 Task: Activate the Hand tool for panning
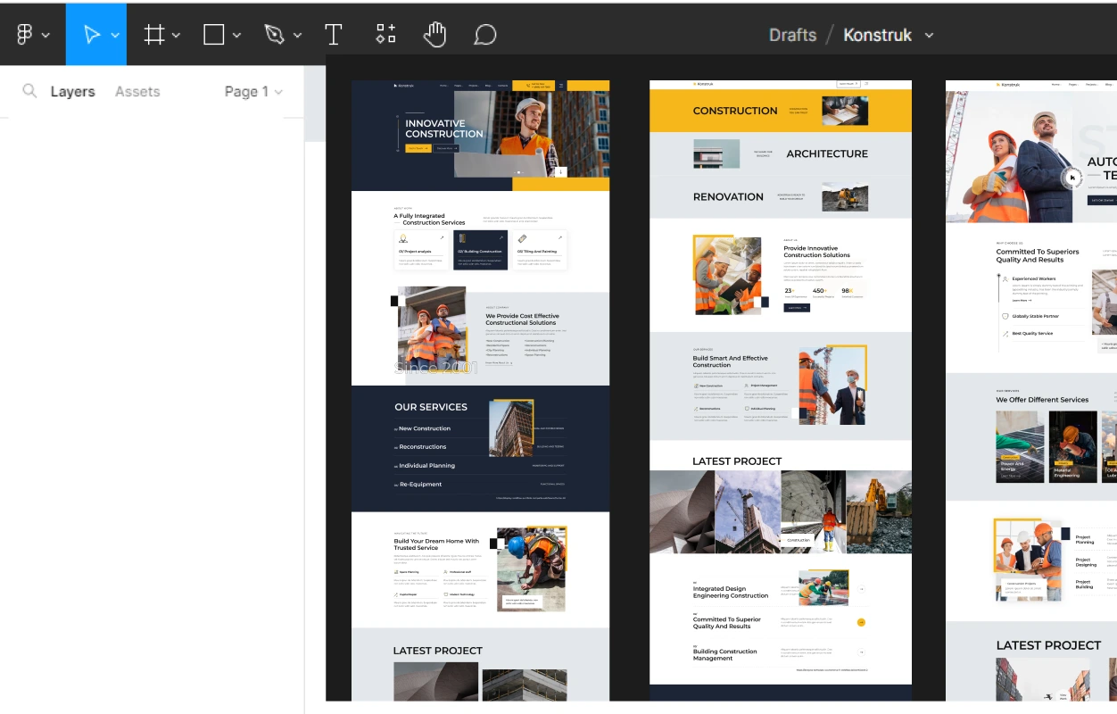pos(434,34)
